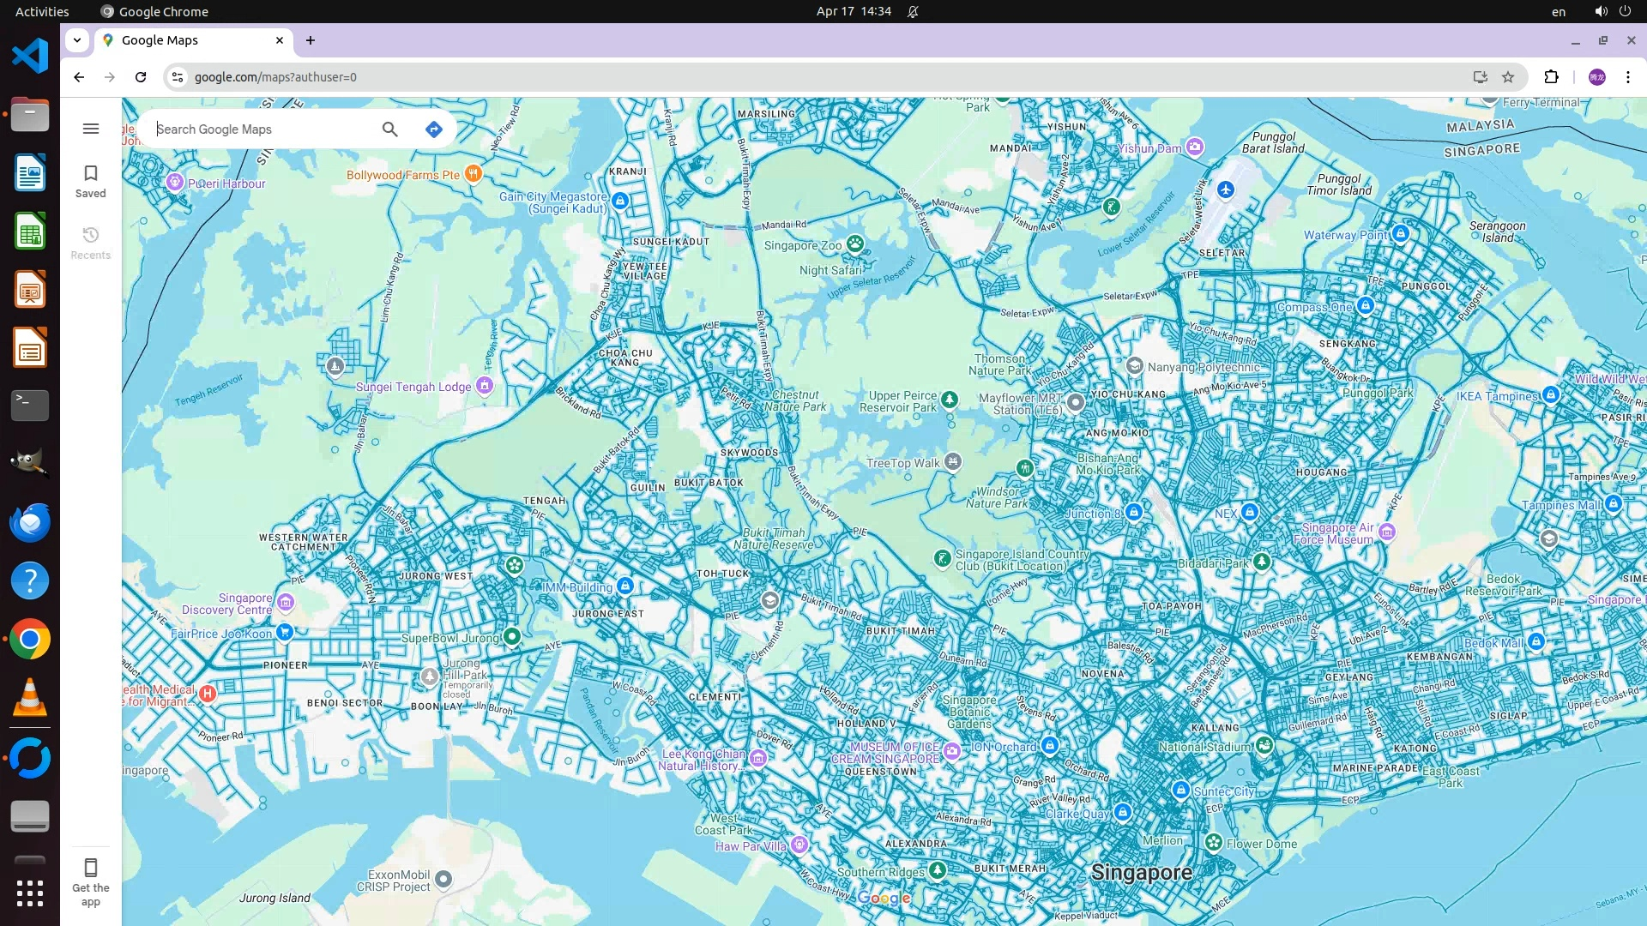Open a new tab with plus button
The width and height of the screenshot is (1647, 926).
tap(311, 40)
